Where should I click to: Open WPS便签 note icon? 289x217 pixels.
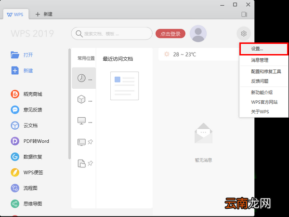coord(15,172)
